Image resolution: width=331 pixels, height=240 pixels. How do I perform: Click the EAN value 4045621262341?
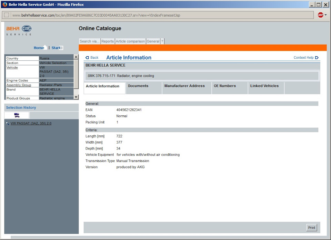129,110
